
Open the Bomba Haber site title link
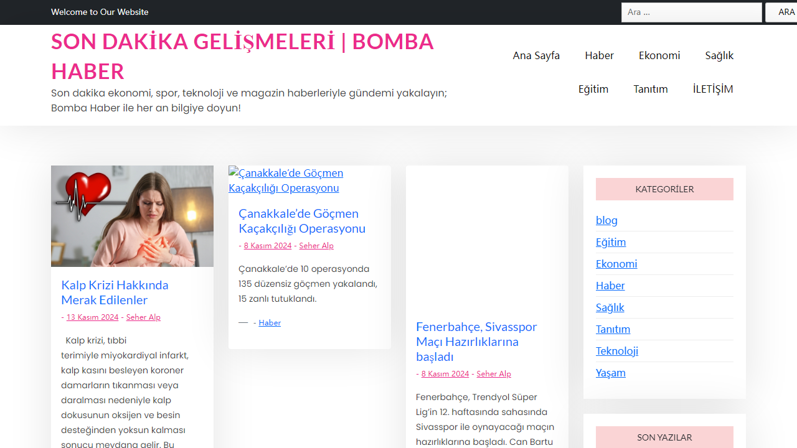[x=242, y=56]
